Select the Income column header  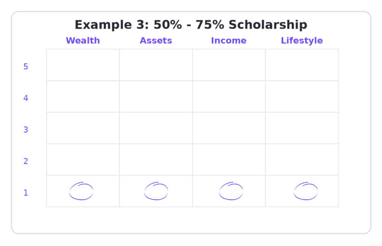(229, 41)
